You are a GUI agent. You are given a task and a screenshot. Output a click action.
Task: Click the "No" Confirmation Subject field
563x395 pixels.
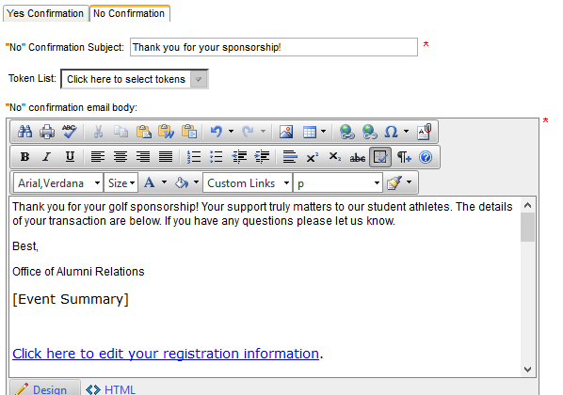[274, 47]
